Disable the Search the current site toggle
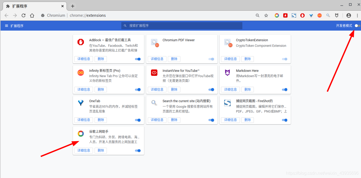 [x=211, y=120]
